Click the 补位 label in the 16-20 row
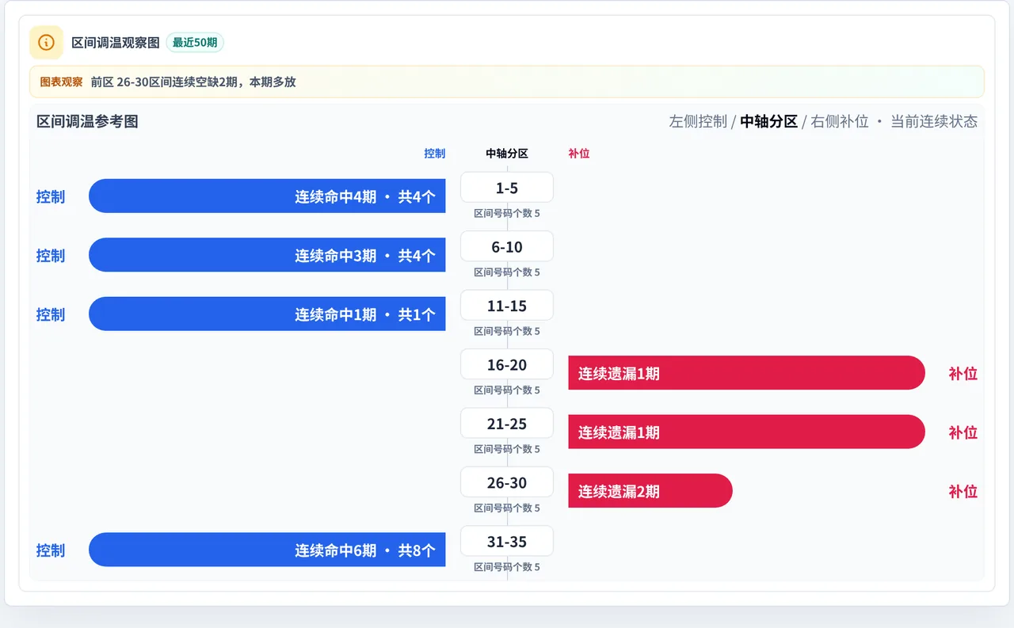This screenshot has height=628, width=1014. click(963, 373)
